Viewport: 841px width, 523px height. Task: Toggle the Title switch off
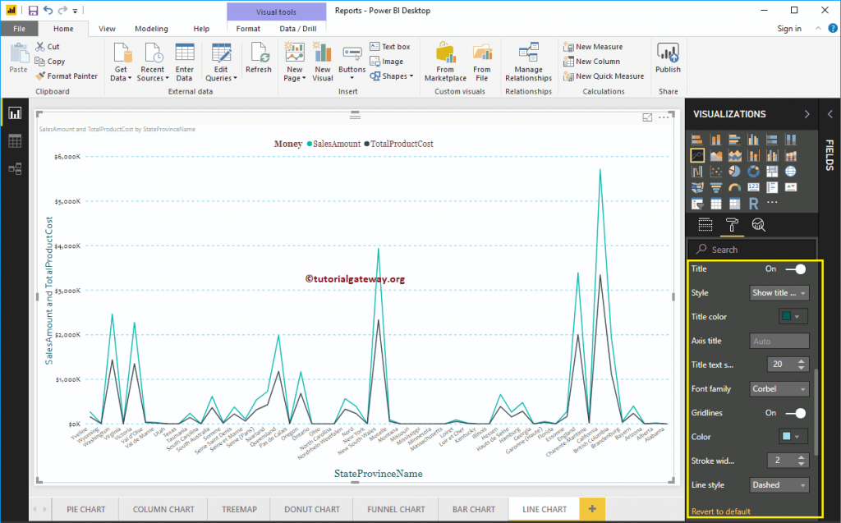coord(796,269)
